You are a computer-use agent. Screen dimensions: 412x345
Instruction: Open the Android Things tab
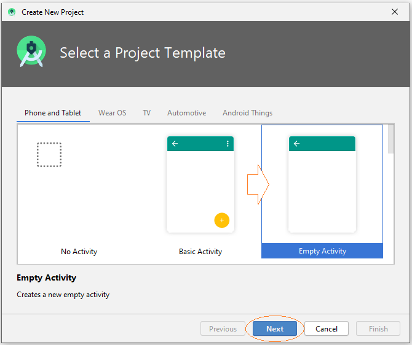(x=248, y=113)
